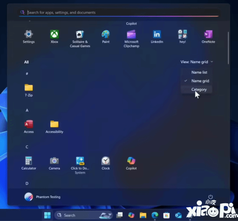
Task: Launch Microsoft Access
Action: click(x=29, y=127)
